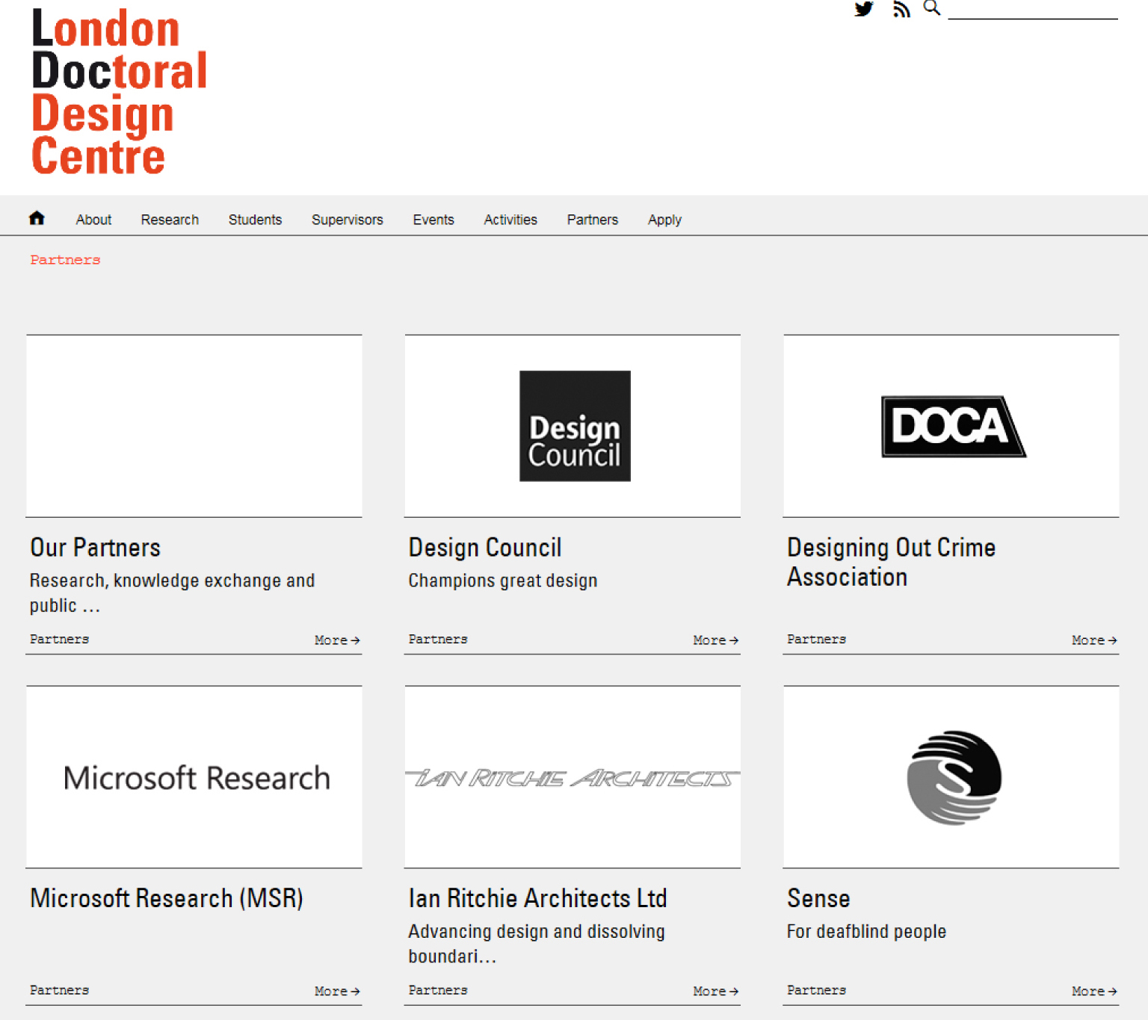Type in the search input field
1148x1020 pixels.
pos(1032,9)
